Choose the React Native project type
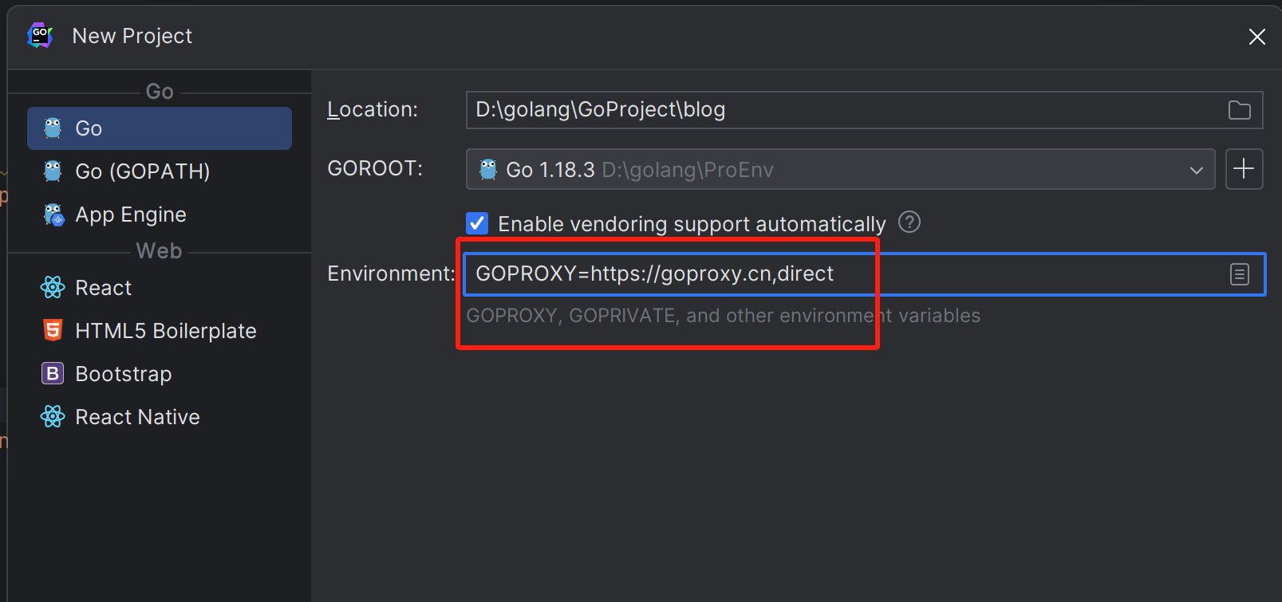The width and height of the screenshot is (1282, 602). click(137, 417)
